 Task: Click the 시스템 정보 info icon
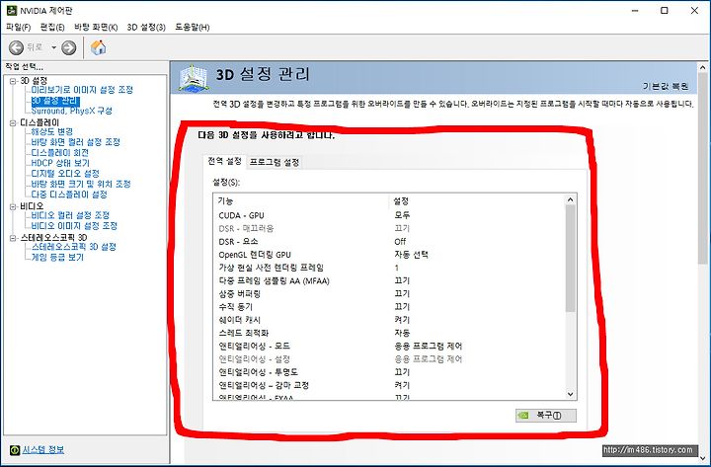point(15,450)
